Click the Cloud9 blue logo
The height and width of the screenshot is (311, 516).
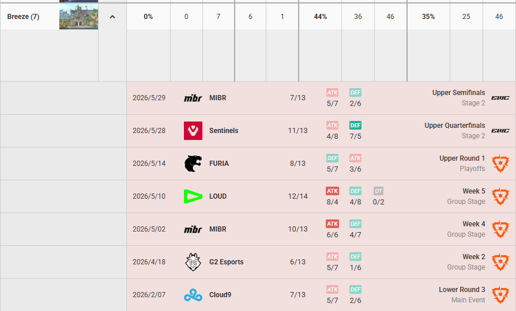(x=193, y=295)
